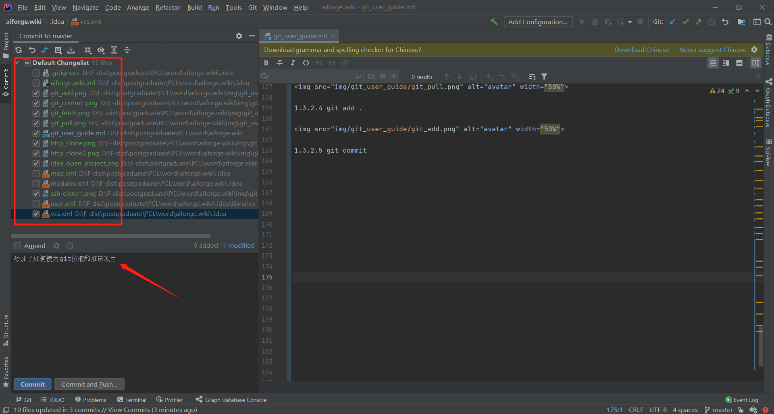Click the Strikethrough formatting icon
The width and height of the screenshot is (774, 414).
280,63
